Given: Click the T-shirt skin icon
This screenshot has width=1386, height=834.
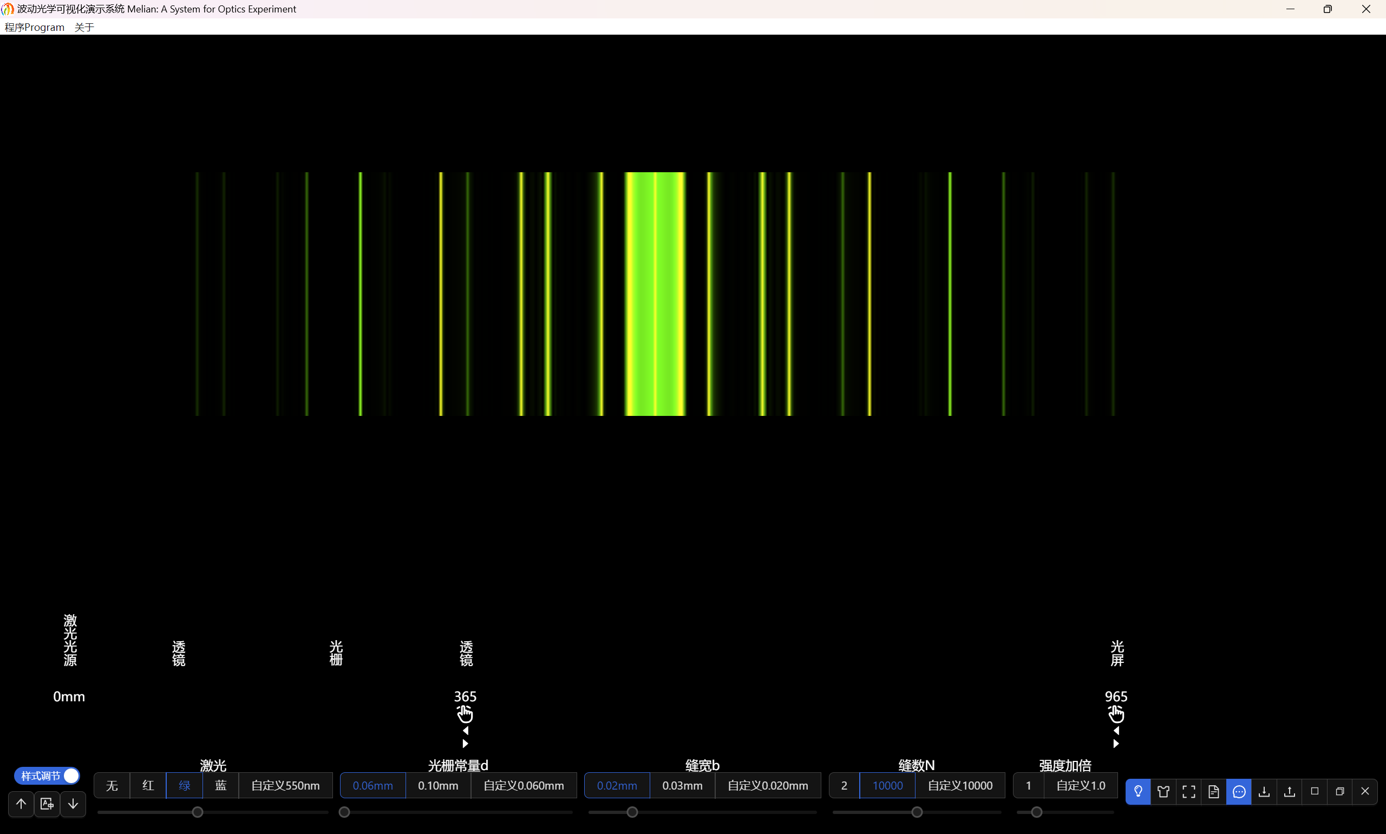Looking at the screenshot, I should [x=1163, y=791].
